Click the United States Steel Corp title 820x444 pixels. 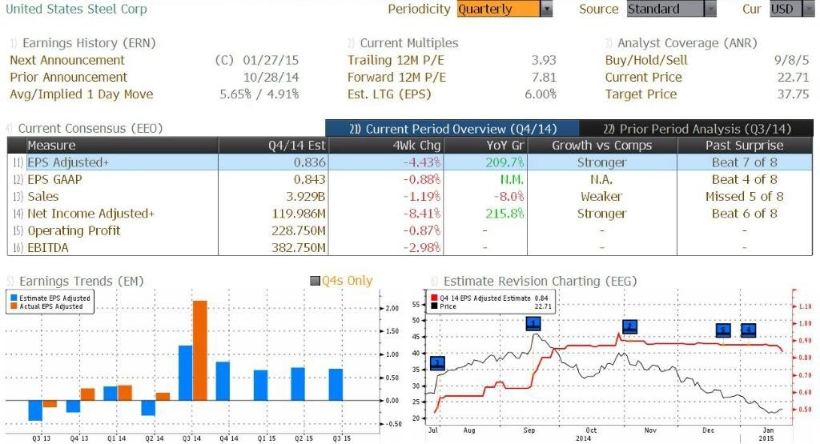tap(76, 9)
